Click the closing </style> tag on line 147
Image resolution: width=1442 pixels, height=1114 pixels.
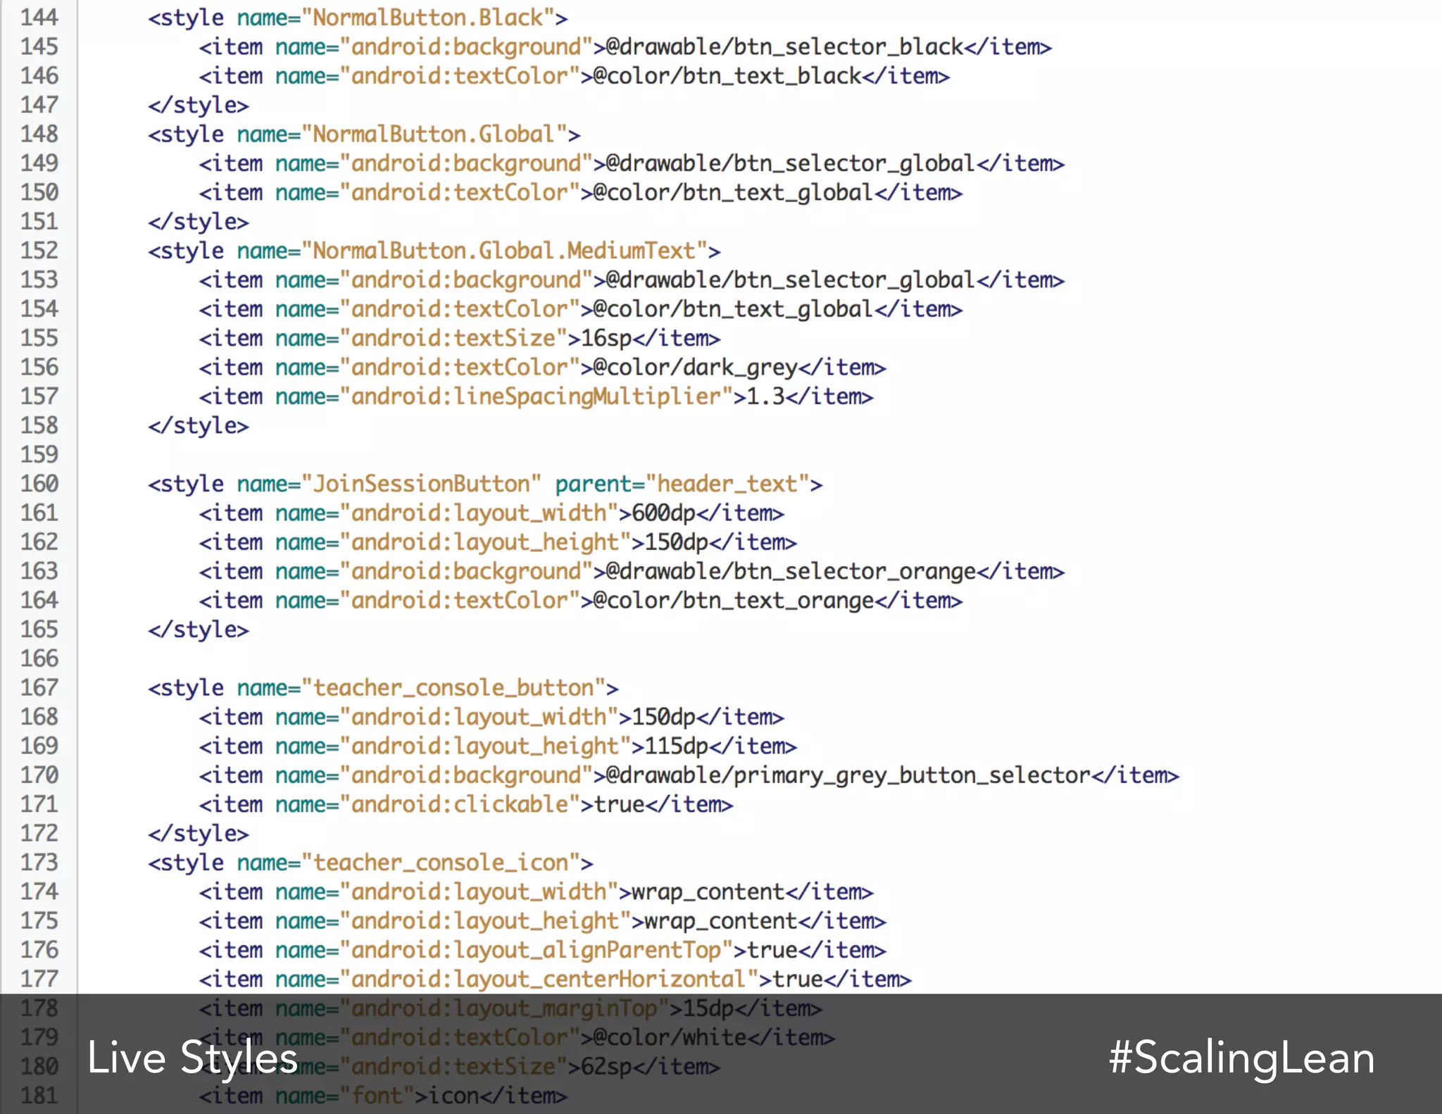(199, 105)
